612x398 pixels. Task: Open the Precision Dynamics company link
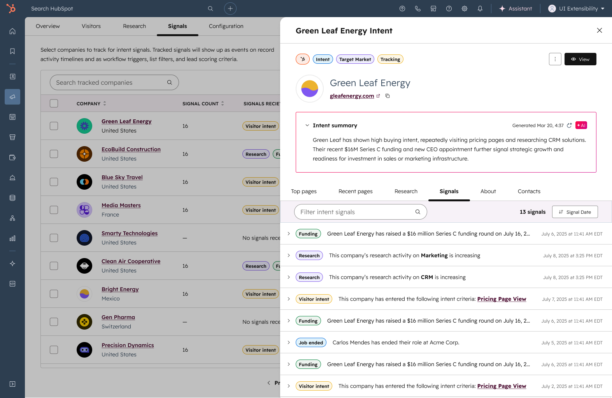click(x=128, y=345)
